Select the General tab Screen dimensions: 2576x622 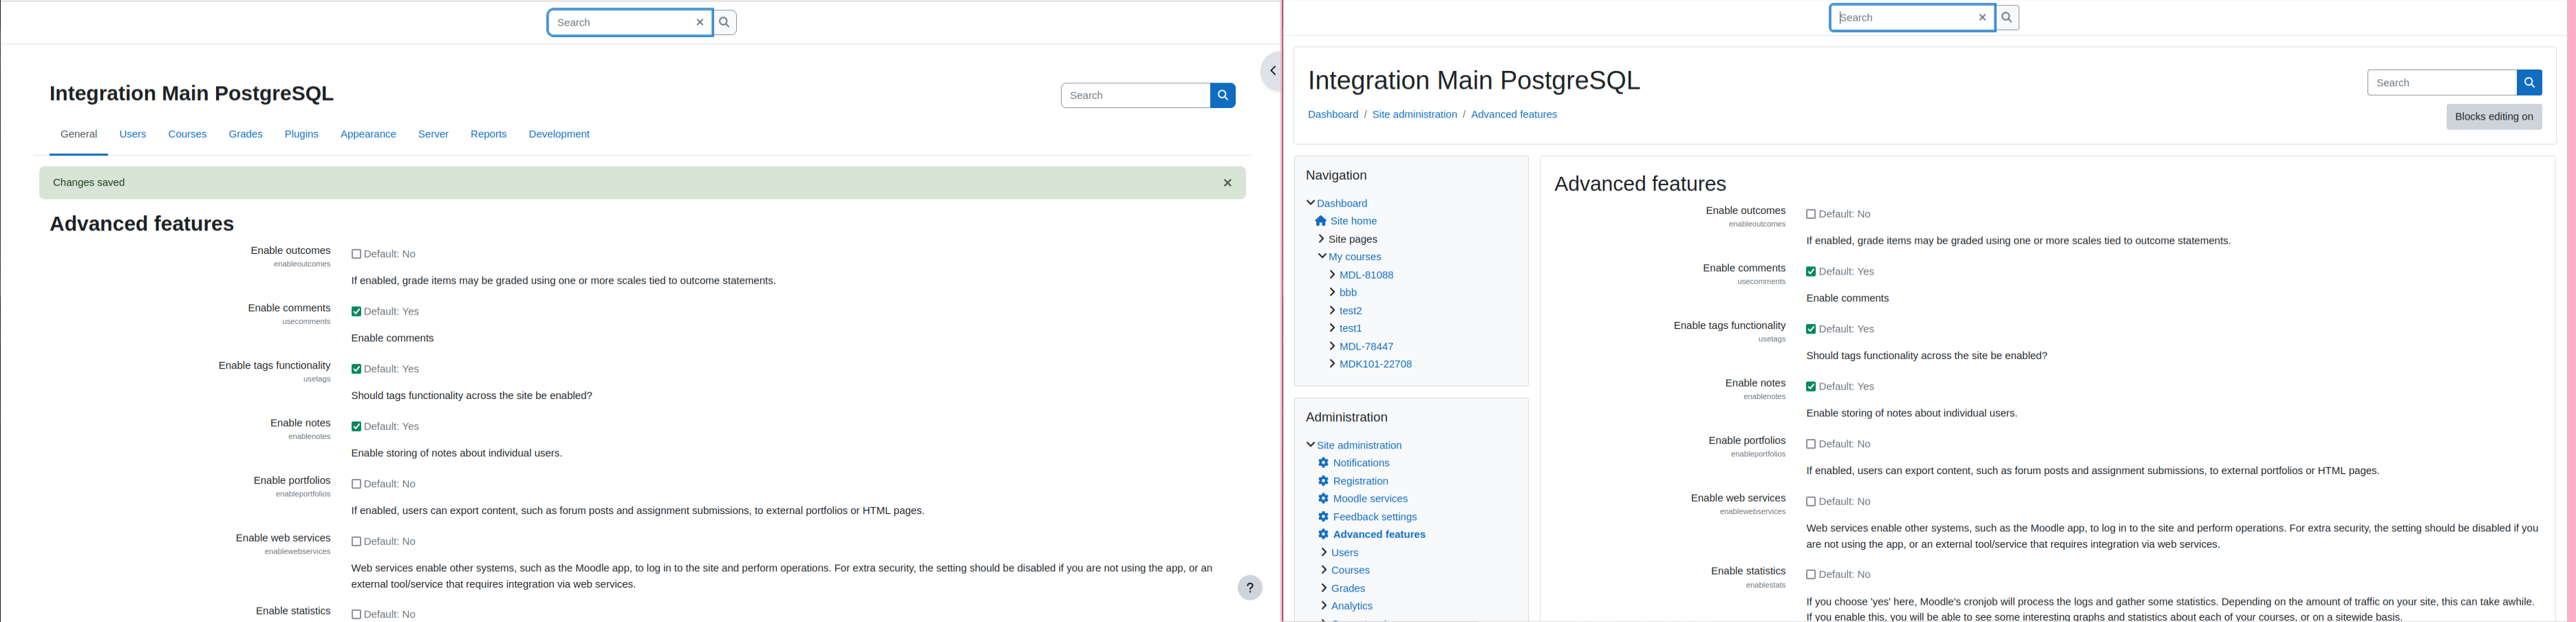click(x=79, y=134)
